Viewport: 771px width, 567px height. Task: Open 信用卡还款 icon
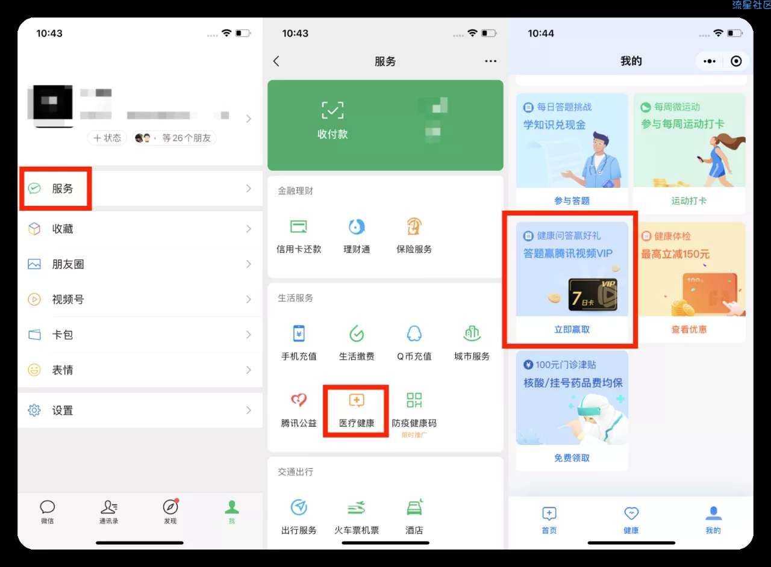coord(299,226)
